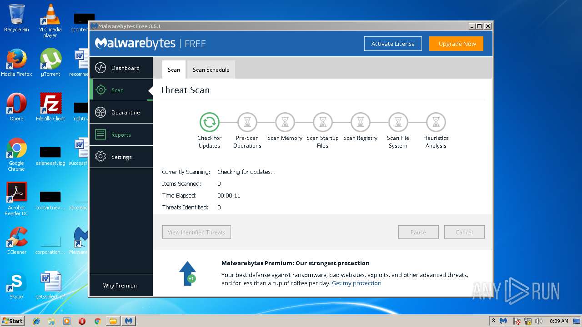Click the 8:09 AM taskbar clock
This screenshot has height=327, width=582.
559,321
